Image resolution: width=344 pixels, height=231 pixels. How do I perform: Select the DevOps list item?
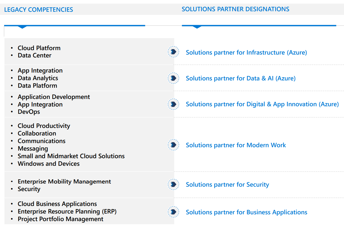[x=29, y=112]
